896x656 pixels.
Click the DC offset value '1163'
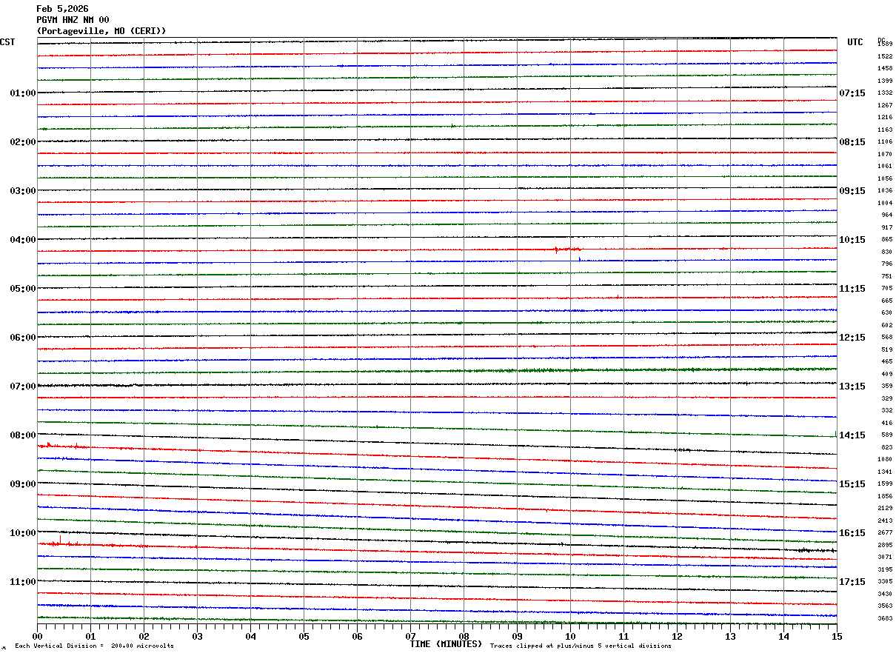click(x=885, y=130)
